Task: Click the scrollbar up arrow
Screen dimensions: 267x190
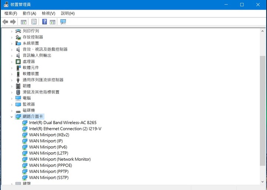Action: pyautogui.click(x=263, y=31)
